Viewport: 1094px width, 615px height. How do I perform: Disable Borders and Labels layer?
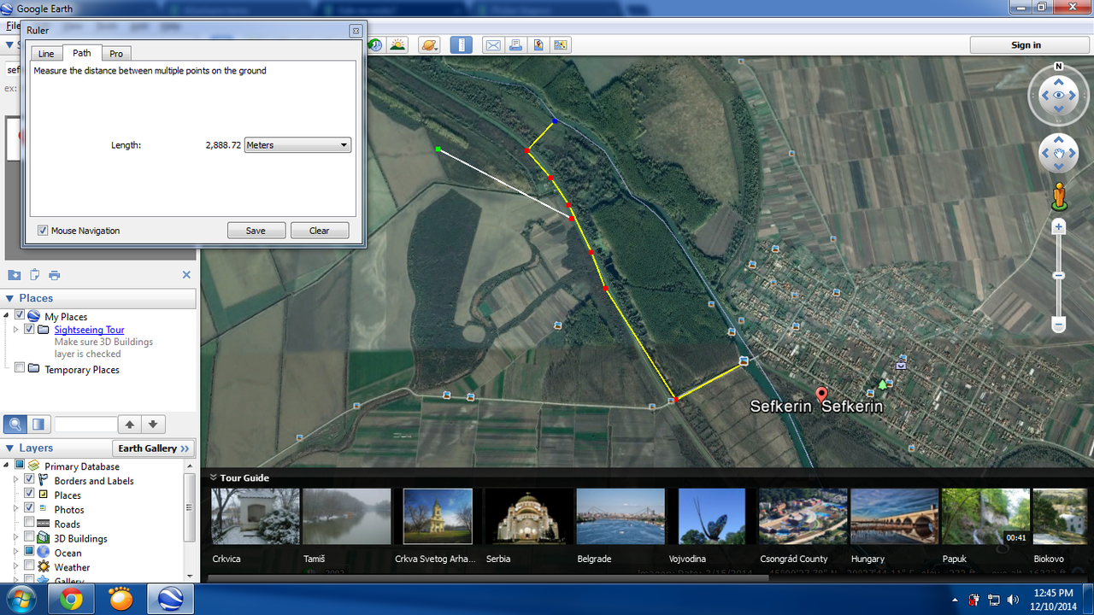30,480
